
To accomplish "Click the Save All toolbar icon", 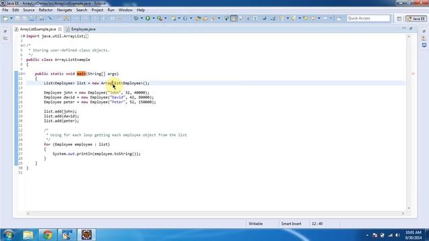I will coord(24,18).
